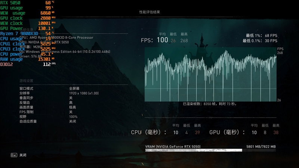Screen dimensions: 299x168
Task: Click the 已渲染帧数 8350 帧 summary line
Action: click(210, 104)
